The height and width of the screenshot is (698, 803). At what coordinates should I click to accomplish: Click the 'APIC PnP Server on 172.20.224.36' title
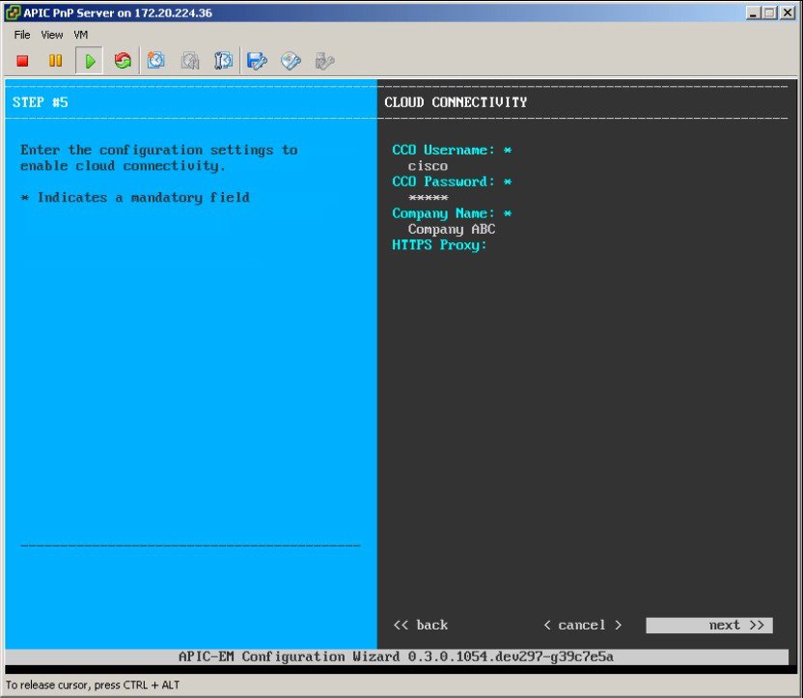118,13
